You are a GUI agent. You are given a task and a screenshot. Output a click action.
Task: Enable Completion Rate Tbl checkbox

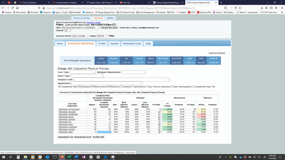193,87
